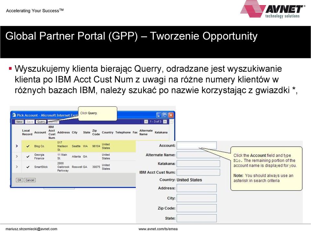Click the Alternate Name column header
Screen dimensions: 311x231
(x=146, y=132)
